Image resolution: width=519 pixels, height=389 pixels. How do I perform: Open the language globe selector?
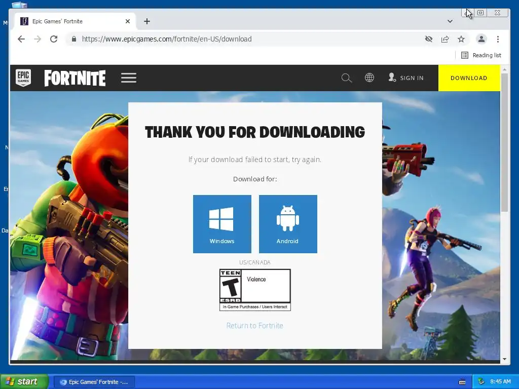[369, 77]
